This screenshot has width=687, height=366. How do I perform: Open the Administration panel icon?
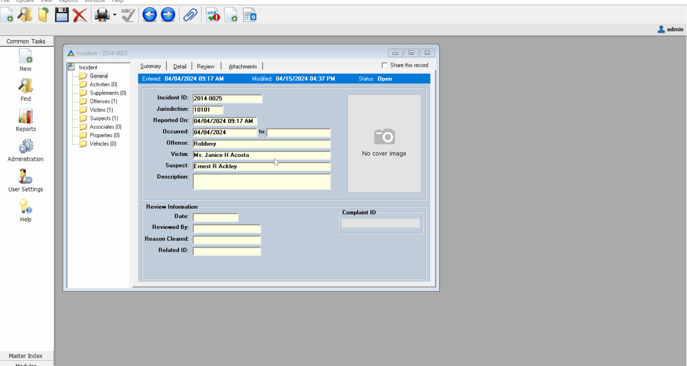click(x=25, y=149)
